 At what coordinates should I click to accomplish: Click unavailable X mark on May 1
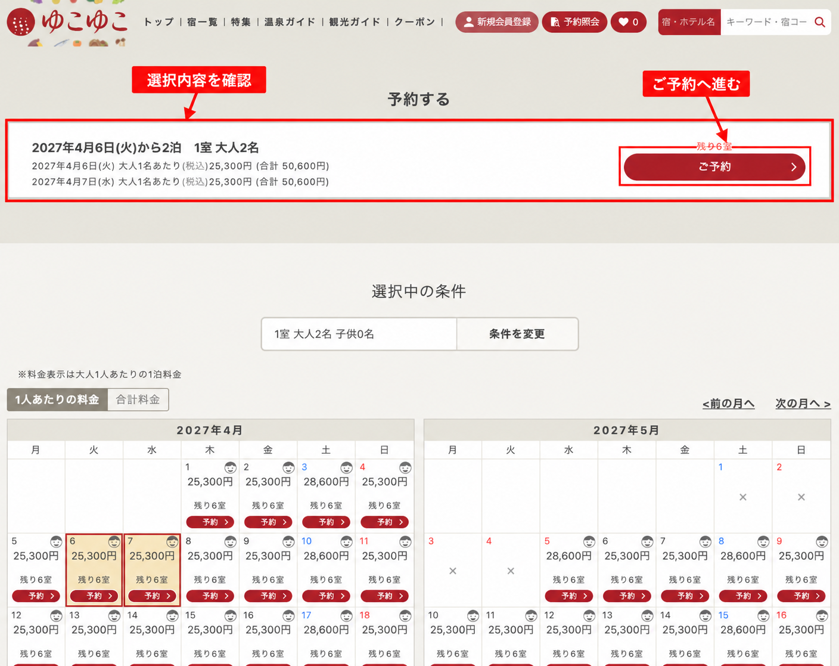pos(743,497)
